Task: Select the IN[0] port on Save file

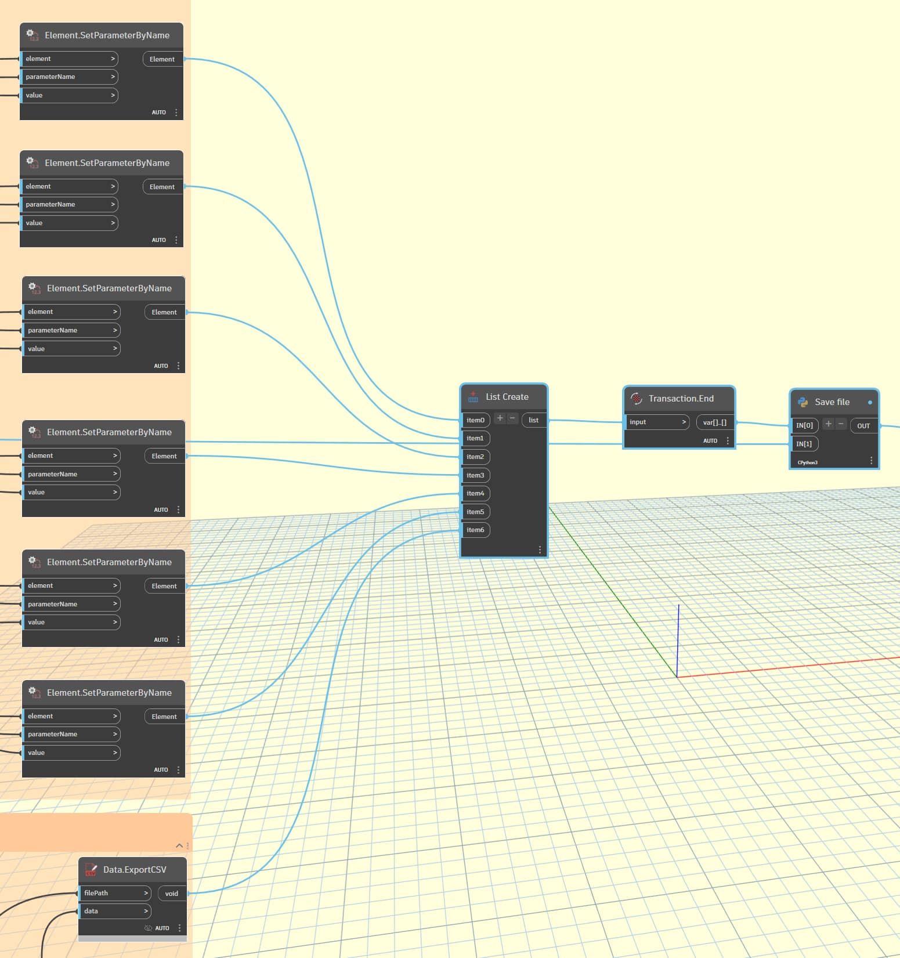Action: point(805,425)
